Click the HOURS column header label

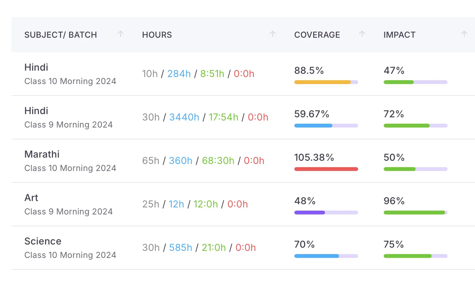click(157, 35)
